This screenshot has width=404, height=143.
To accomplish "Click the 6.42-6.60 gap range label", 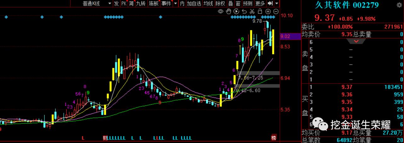I will coord(248,90).
